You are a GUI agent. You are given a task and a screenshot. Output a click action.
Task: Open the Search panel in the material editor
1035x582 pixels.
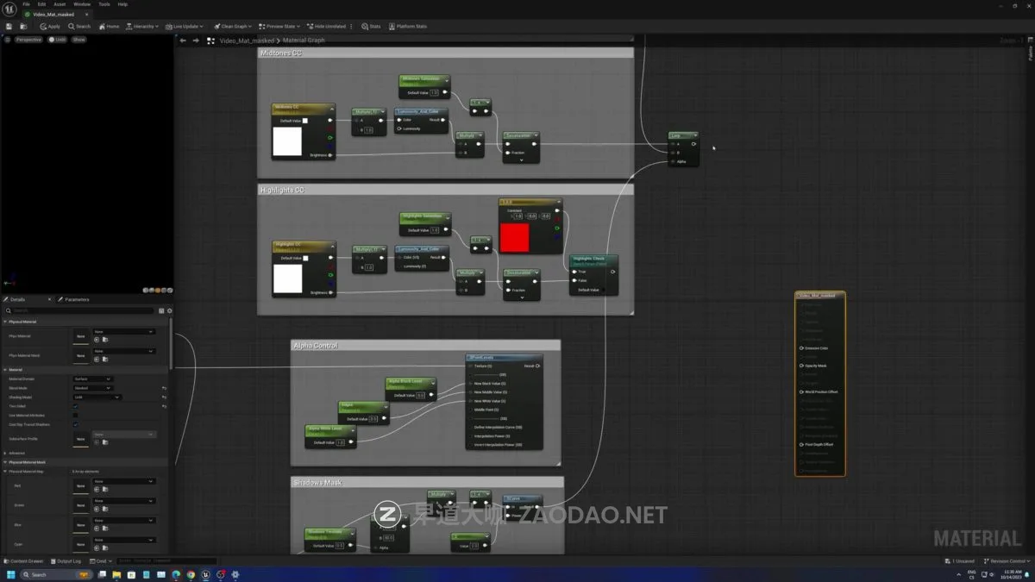(79, 26)
